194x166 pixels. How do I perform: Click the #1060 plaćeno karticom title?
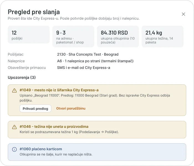41,149
